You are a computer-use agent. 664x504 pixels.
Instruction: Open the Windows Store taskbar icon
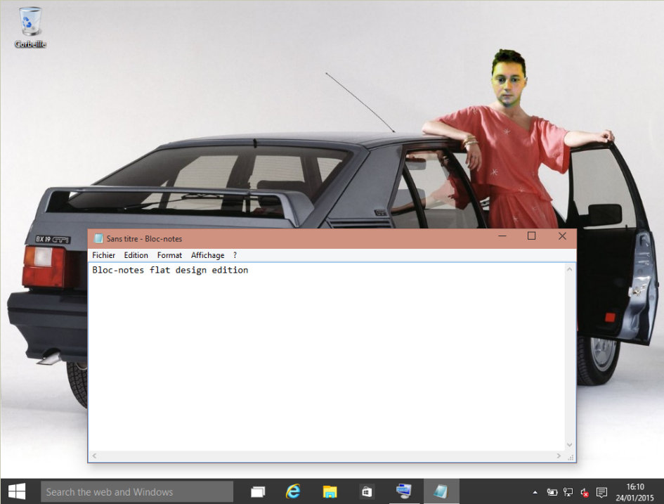coord(367,492)
